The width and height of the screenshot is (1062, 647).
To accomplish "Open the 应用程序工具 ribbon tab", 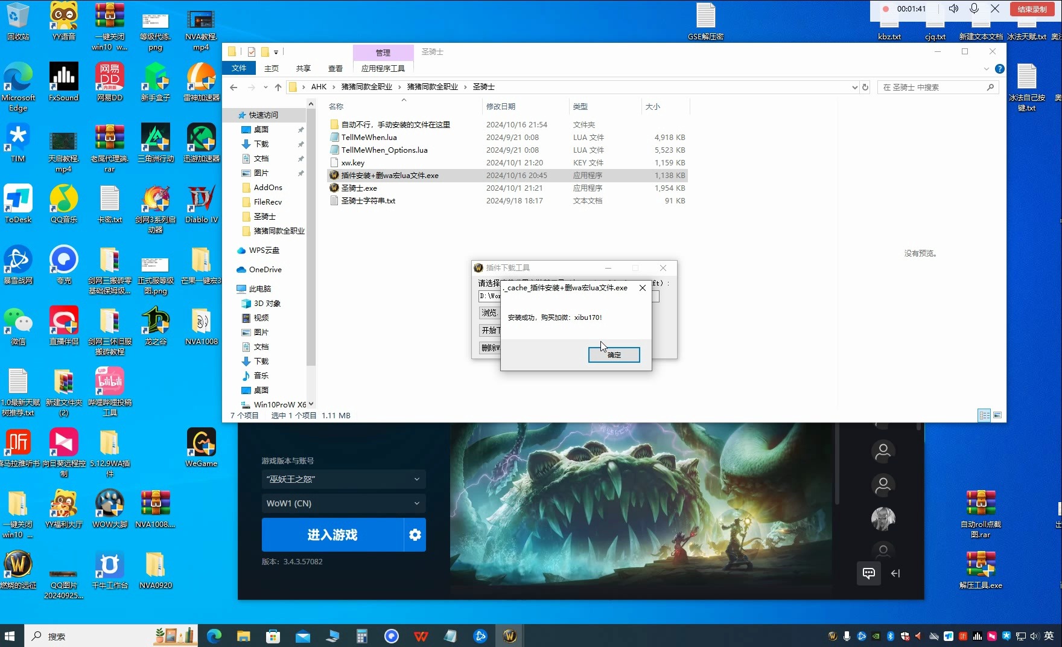I will point(383,68).
